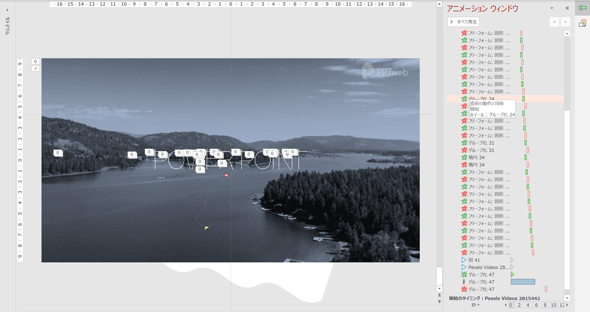
Task: Click the selection pane icon in right sidebar
Action: 583,23
